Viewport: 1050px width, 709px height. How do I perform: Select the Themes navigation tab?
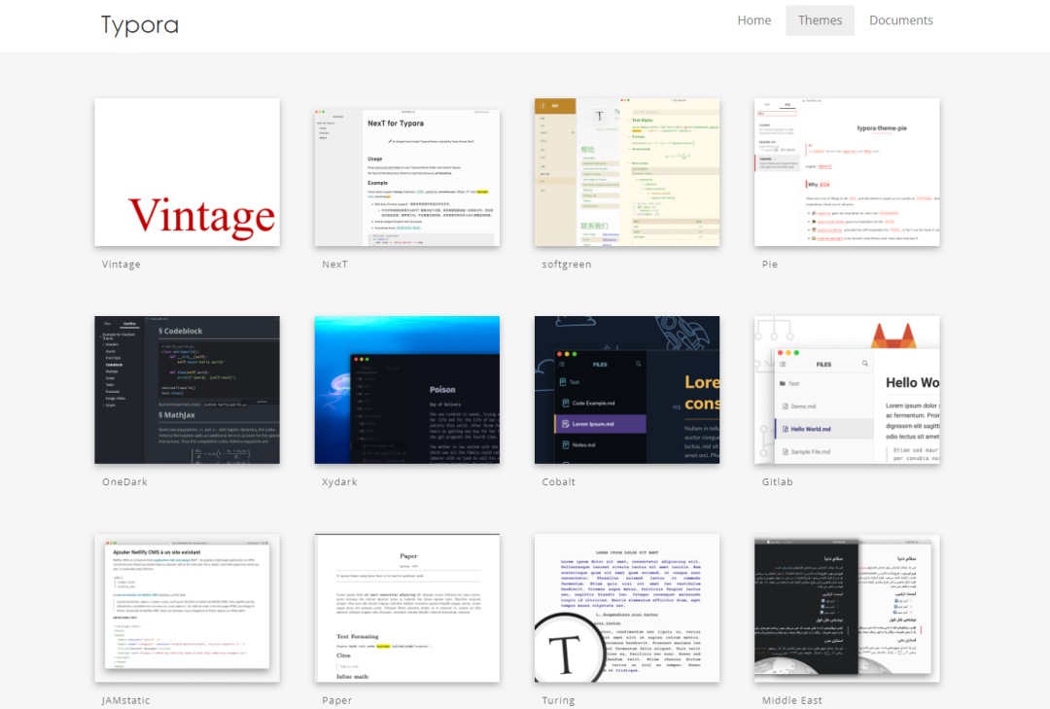[x=820, y=20]
